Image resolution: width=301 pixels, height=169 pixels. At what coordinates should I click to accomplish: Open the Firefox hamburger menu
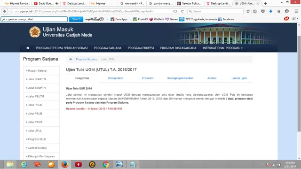[x=296, y=11]
